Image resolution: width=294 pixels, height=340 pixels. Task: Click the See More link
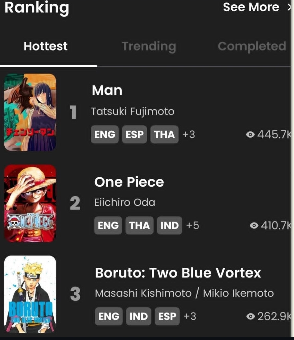[x=251, y=7]
